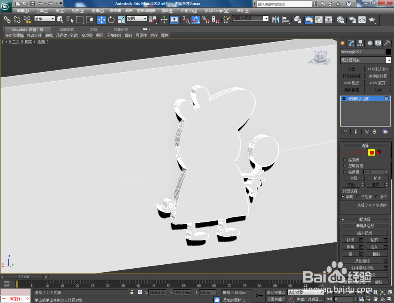Switch to the Hierarchy command panel
Viewport: 394px width, 303px height.
[361, 43]
